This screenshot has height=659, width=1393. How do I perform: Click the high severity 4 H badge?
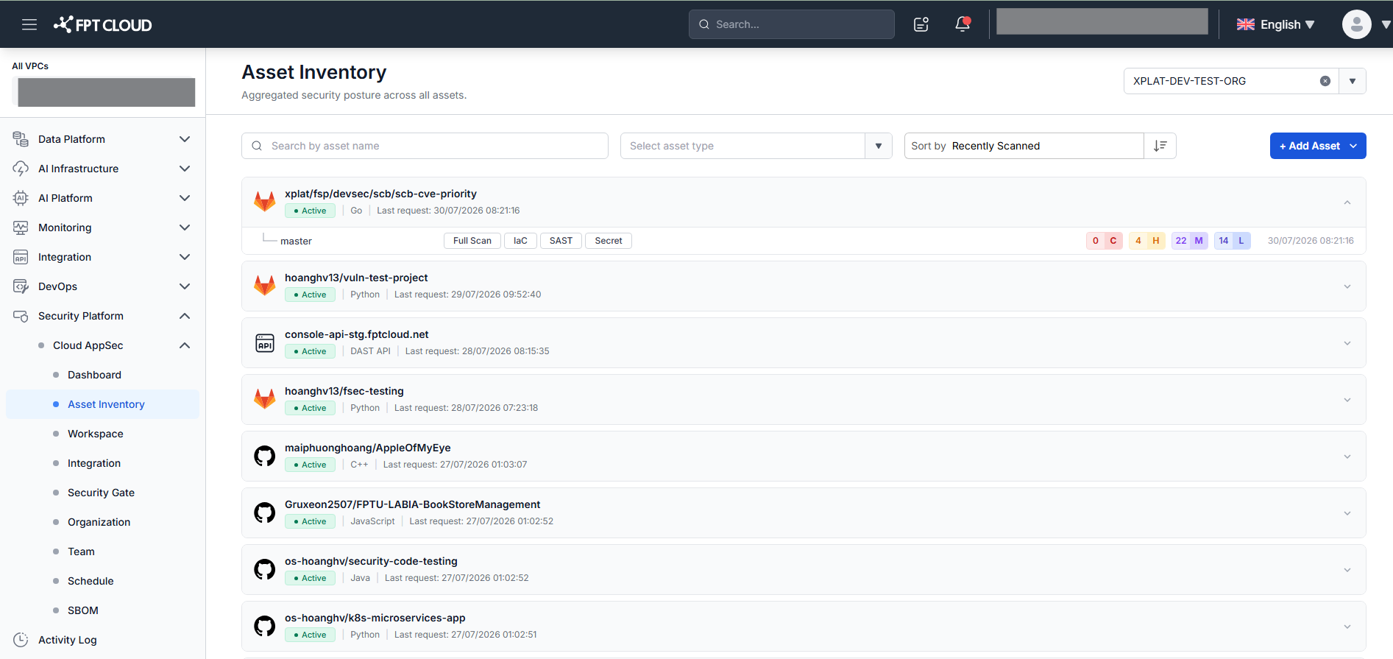pos(1147,241)
